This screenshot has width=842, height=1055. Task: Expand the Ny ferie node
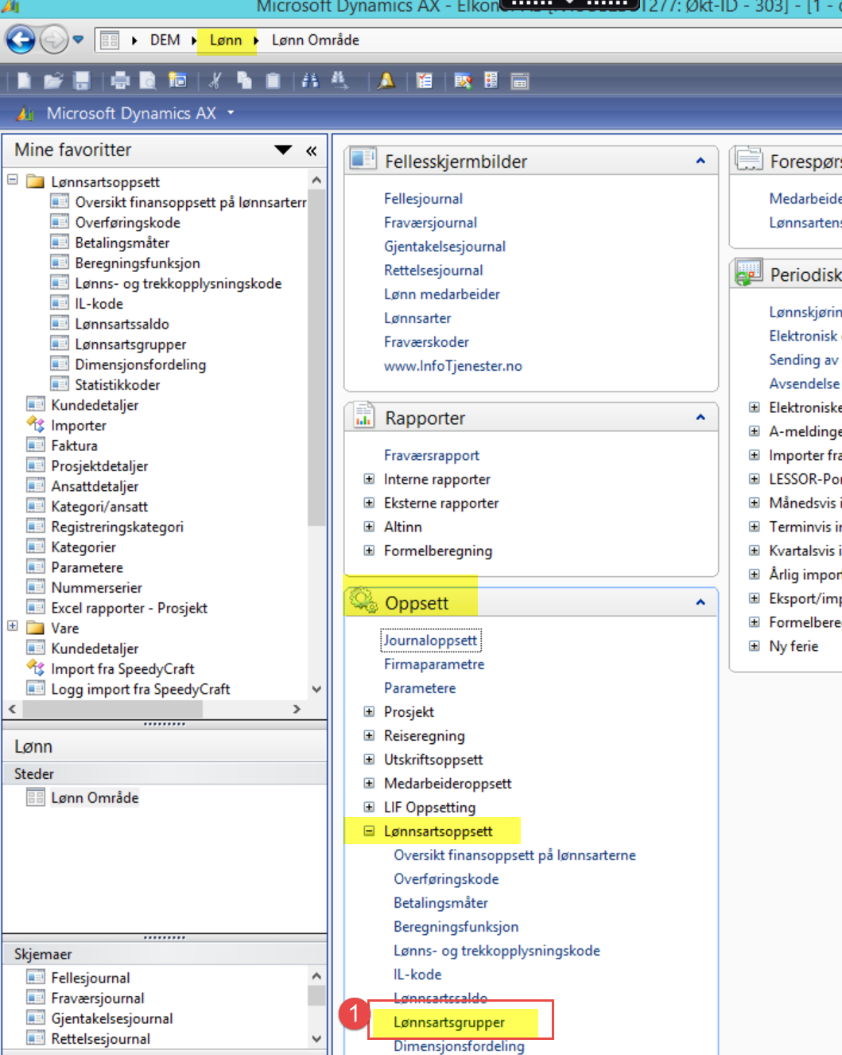(754, 646)
